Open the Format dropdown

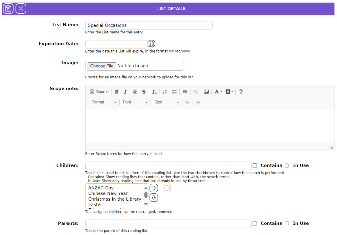[104, 102]
